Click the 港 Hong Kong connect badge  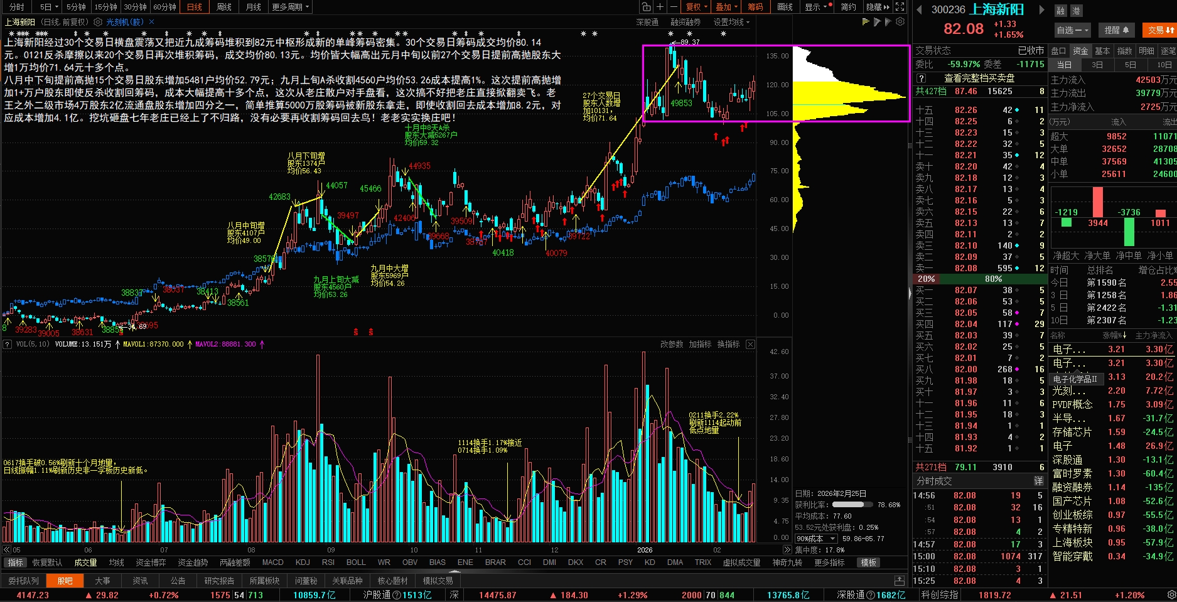point(1075,11)
